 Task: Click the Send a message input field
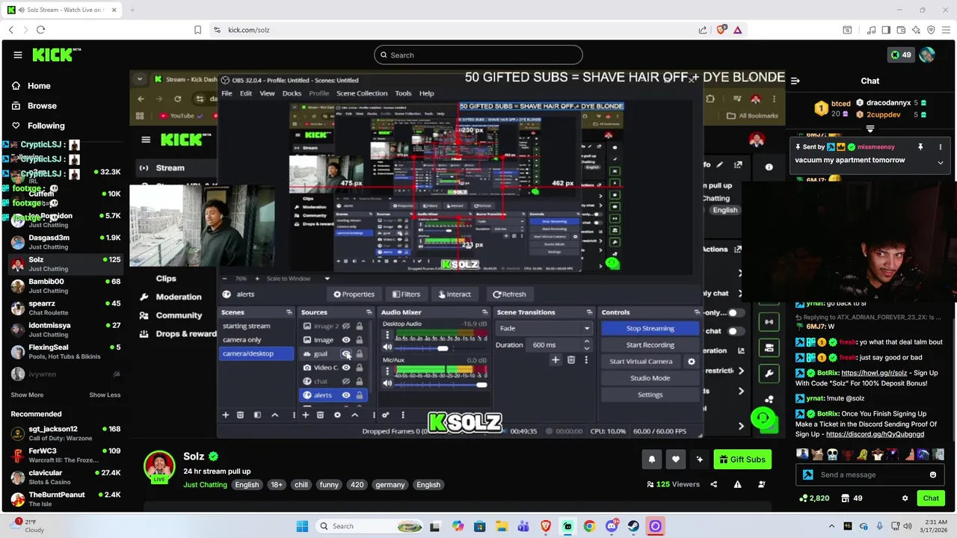870,474
